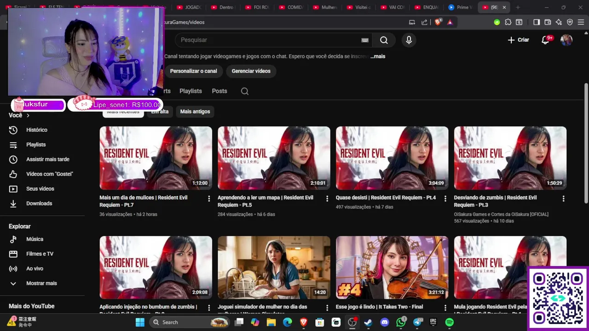Switch to the Prime Video browser tab

pos(461,7)
